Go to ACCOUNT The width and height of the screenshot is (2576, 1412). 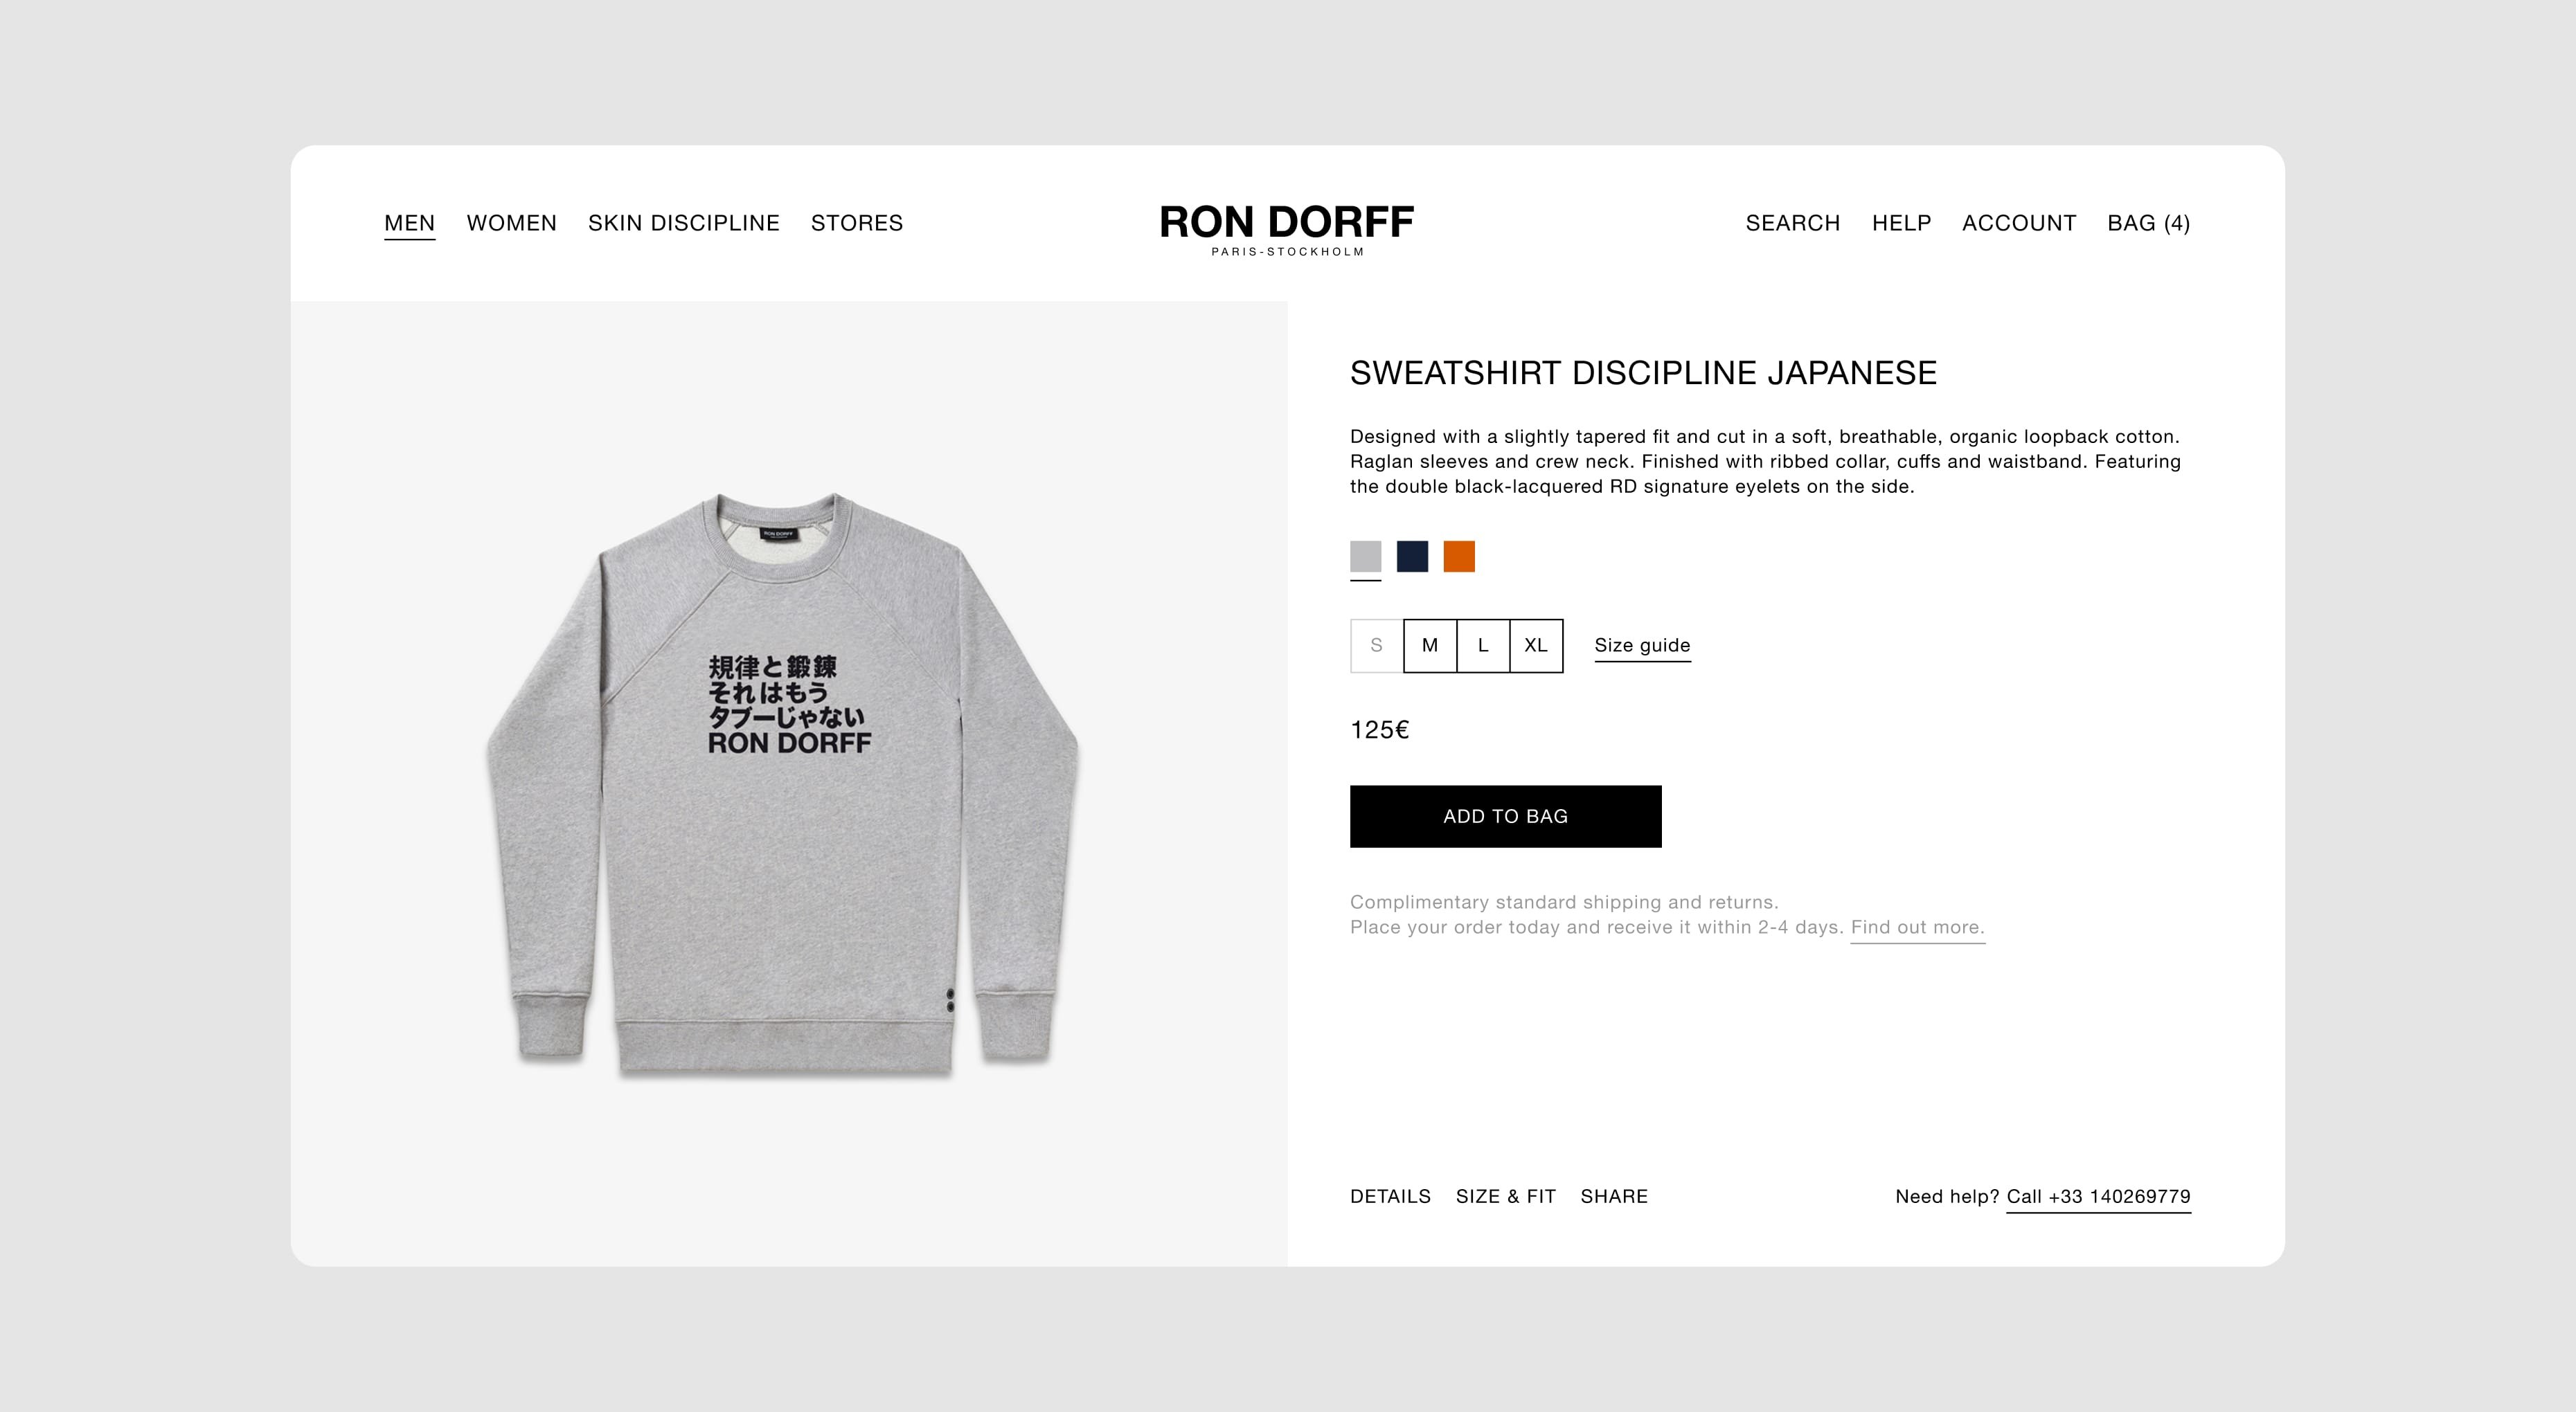[2019, 223]
